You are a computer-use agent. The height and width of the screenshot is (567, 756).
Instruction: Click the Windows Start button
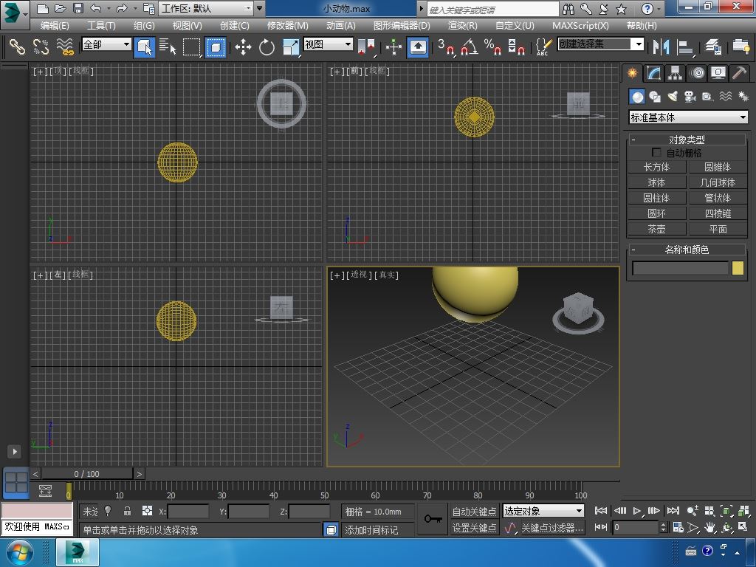[18, 552]
